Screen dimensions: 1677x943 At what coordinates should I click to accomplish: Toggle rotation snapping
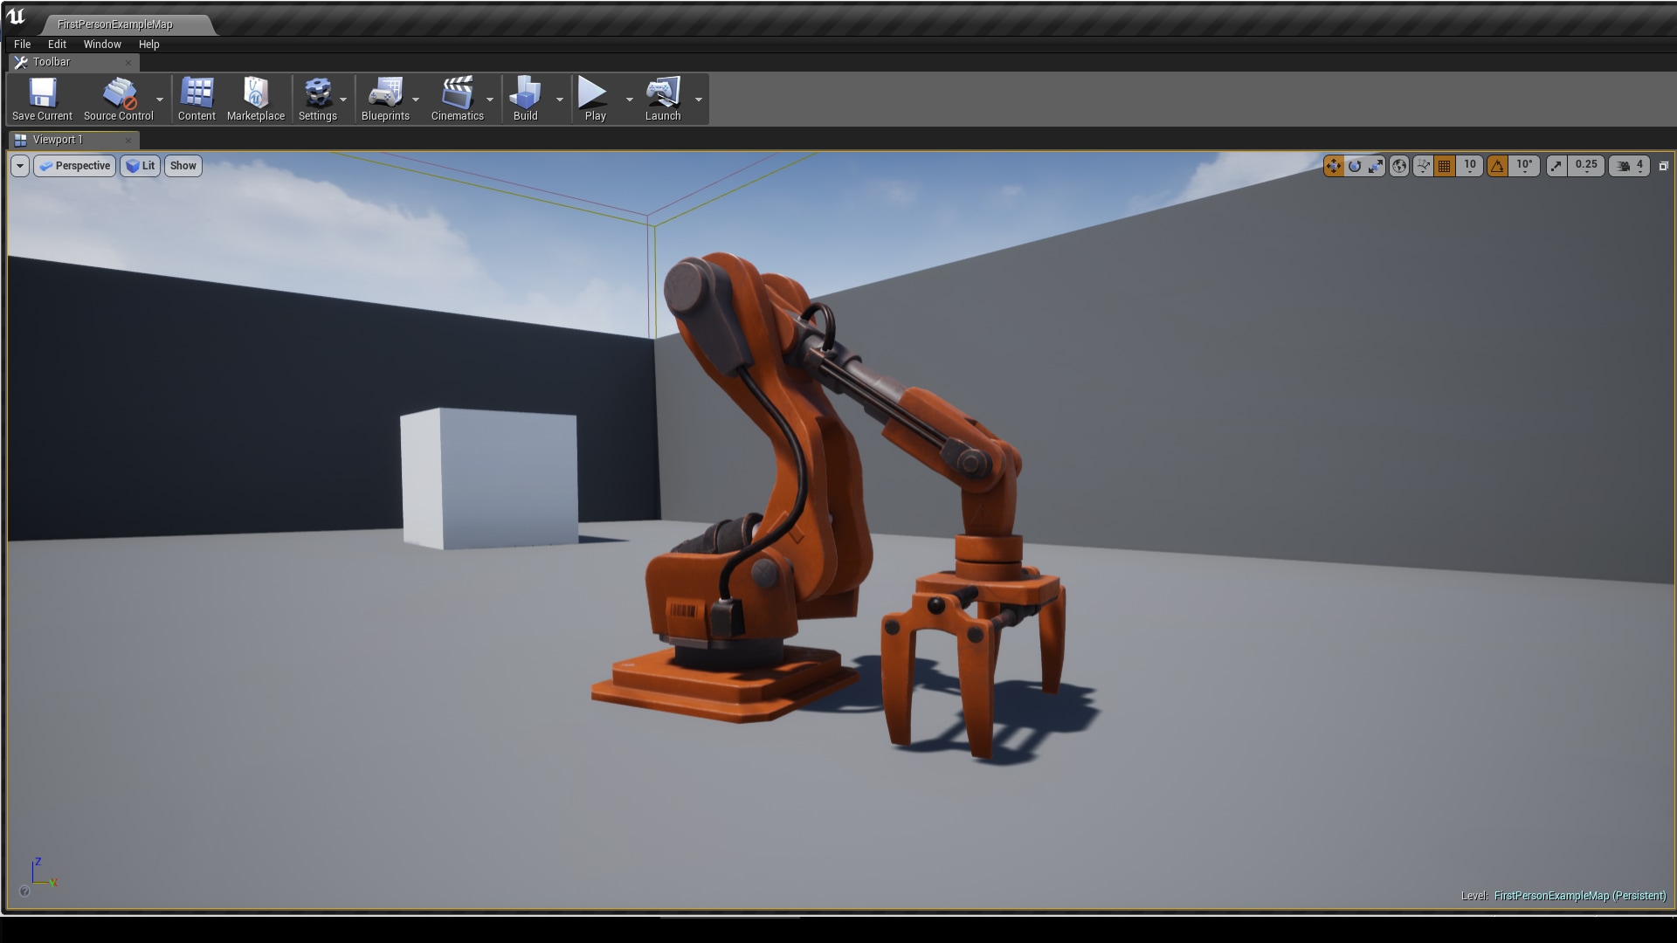click(x=1497, y=166)
